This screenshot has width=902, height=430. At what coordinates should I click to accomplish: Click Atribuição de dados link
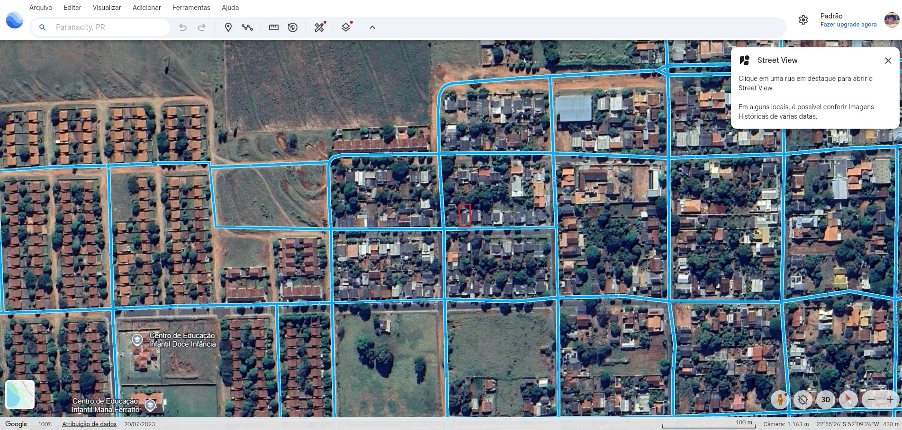point(89,424)
